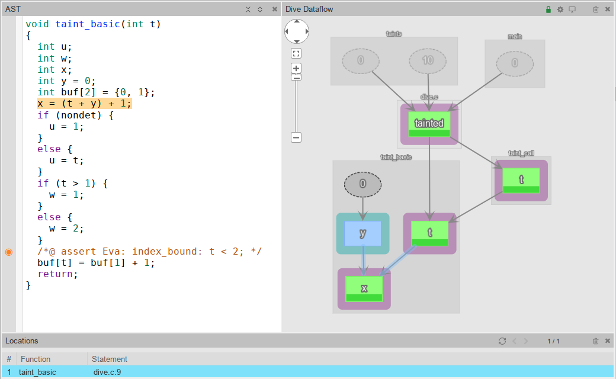Pan the graph left with the navigation wheel

pos(287,31)
